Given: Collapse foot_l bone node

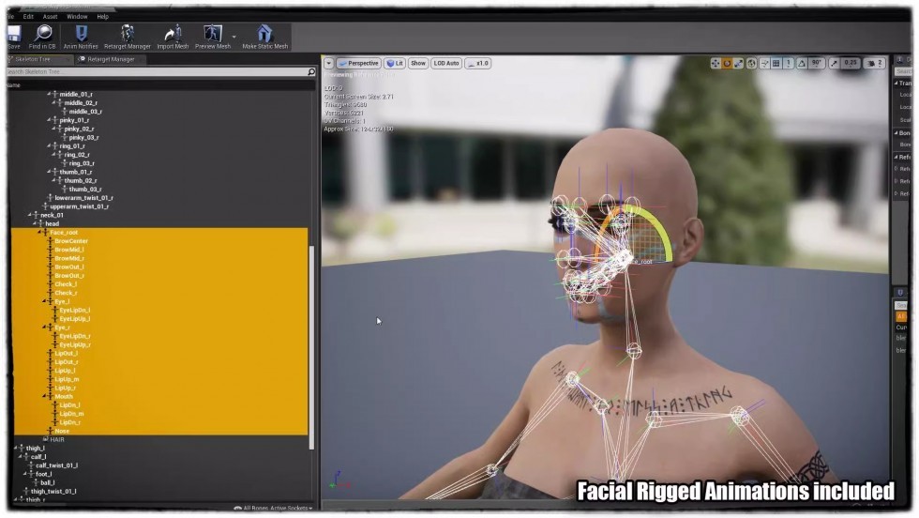Looking at the screenshot, I should (x=25, y=474).
